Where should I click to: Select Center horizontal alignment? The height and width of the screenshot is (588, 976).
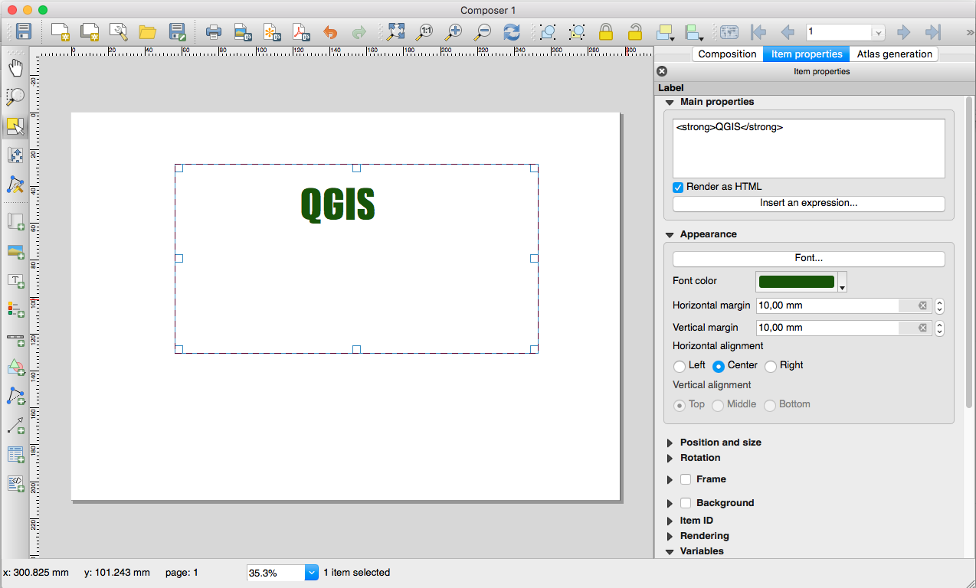[719, 366]
